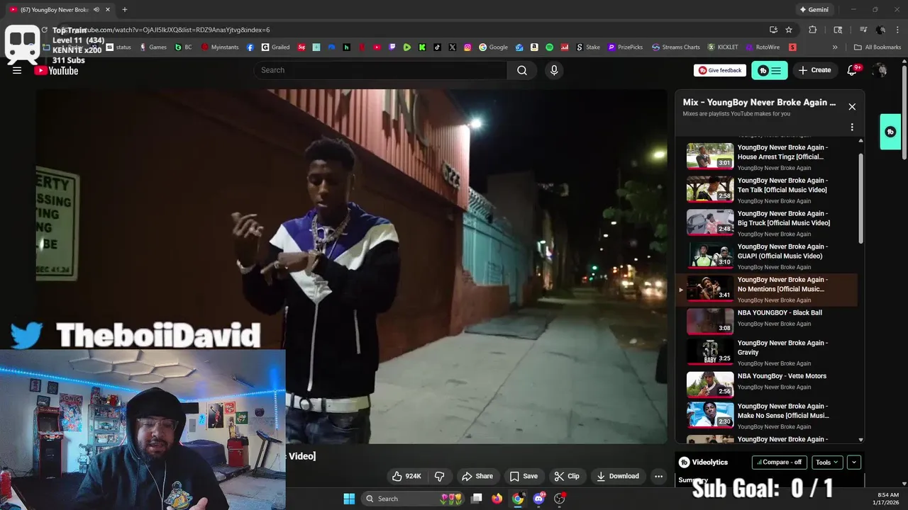Open Chrome from the taskbar
The image size is (908, 510).
[518, 499]
